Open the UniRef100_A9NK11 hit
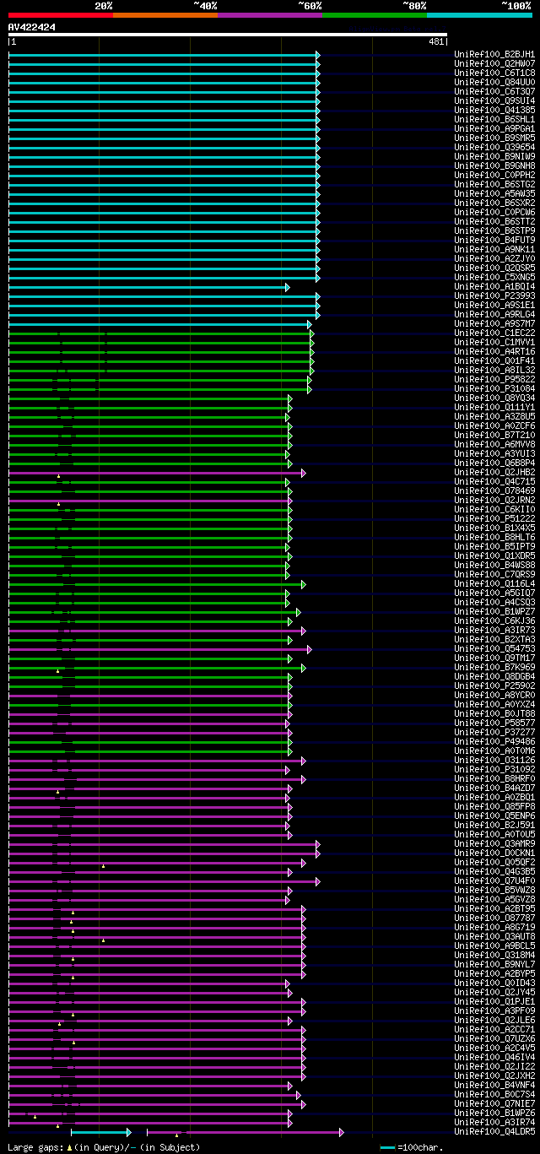Viewport: 540px width, 1154px height. click(x=494, y=249)
